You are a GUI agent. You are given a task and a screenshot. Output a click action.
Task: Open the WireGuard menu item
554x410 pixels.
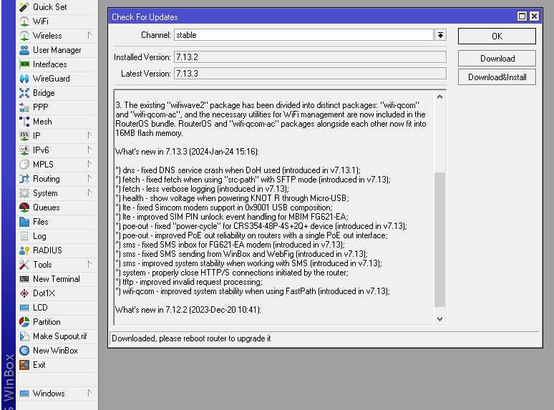(57, 79)
